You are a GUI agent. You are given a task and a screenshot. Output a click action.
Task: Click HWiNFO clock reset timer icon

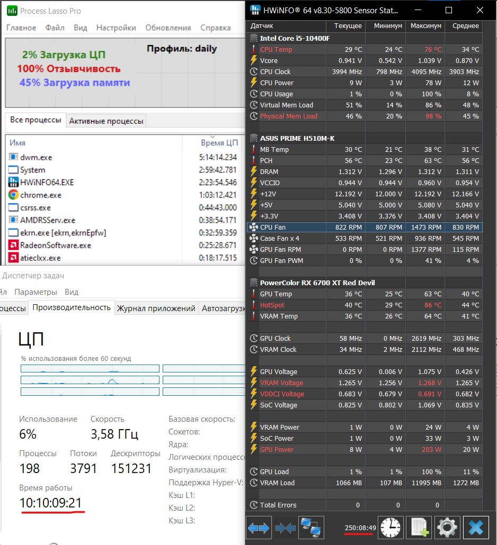click(x=390, y=528)
